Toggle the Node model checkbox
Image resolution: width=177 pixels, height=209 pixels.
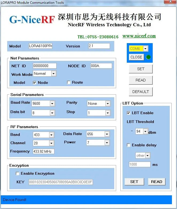click(x=34, y=83)
